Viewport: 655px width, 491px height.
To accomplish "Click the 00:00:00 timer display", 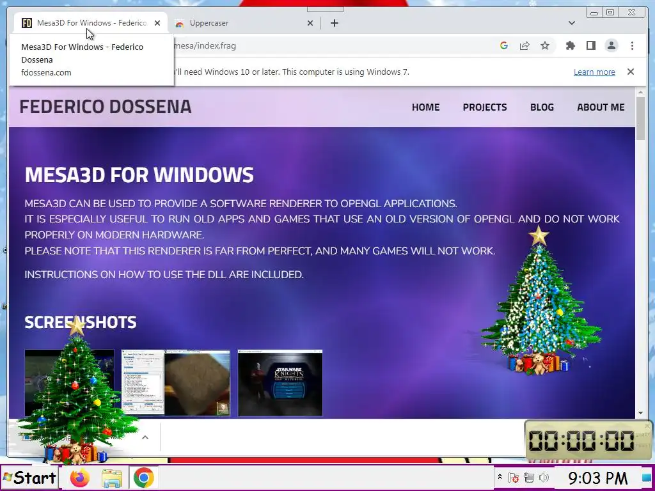I will point(581,440).
